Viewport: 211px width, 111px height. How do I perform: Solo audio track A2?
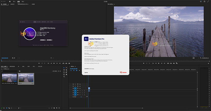[82, 93]
